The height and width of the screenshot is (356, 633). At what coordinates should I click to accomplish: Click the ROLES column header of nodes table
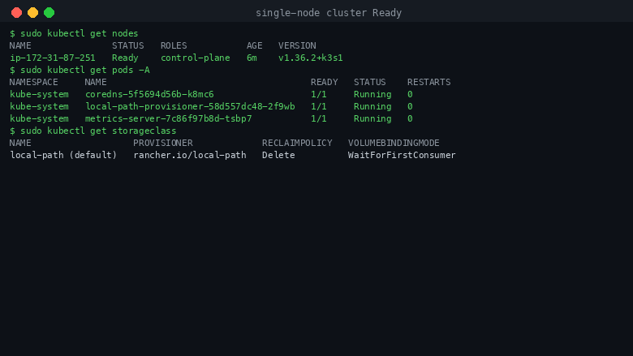[174, 45]
